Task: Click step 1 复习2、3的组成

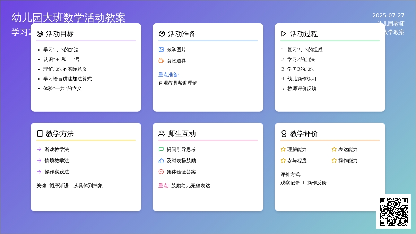Action: 305,50
